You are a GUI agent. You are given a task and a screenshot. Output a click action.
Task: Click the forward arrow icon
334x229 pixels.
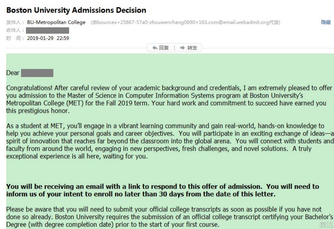(182, 48)
